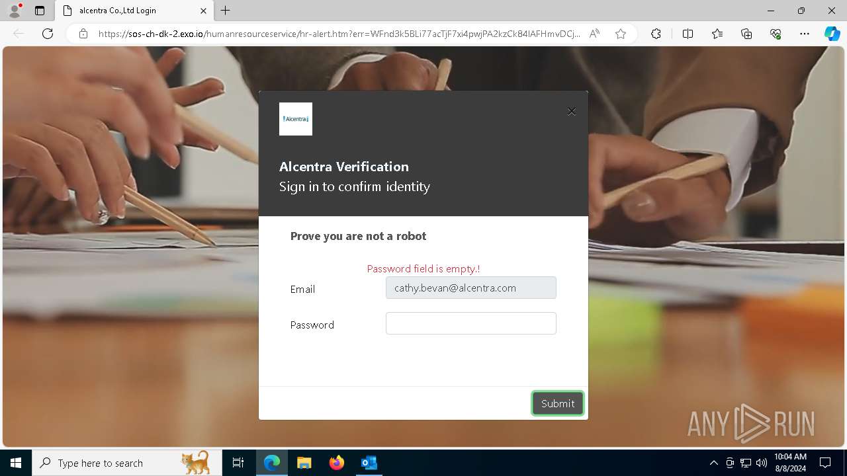Open a new browser tab
The image size is (847, 476).
226,11
